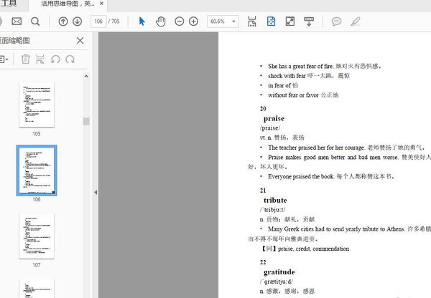Select page 107 thumbnail
The height and width of the screenshot is (298, 431).
point(37,236)
